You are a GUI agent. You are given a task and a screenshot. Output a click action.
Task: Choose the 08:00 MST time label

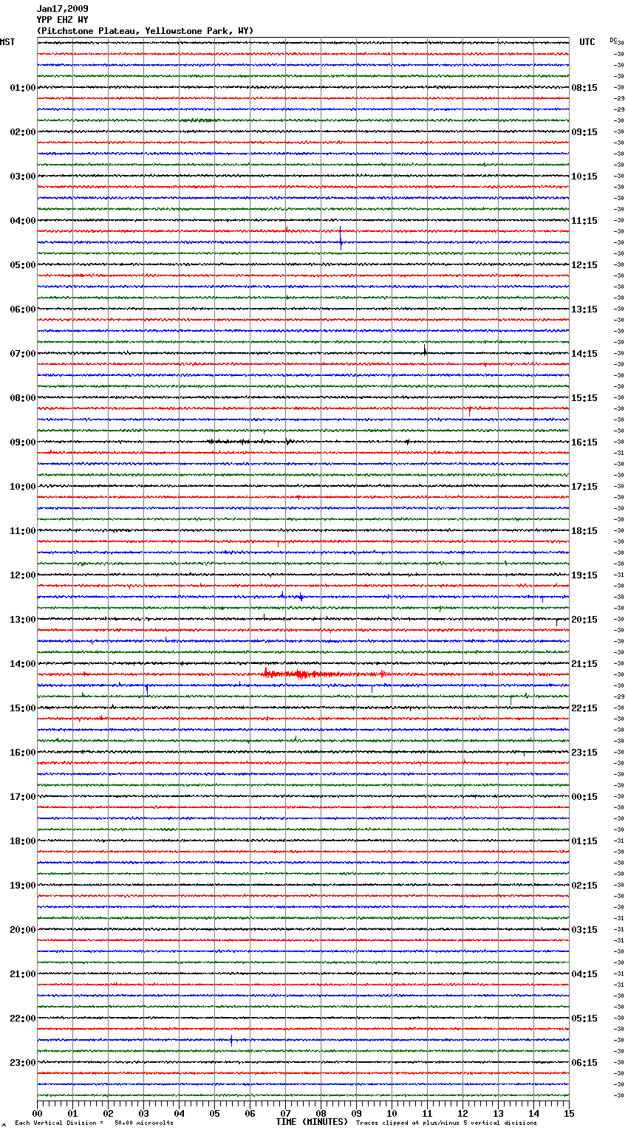coord(23,398)
